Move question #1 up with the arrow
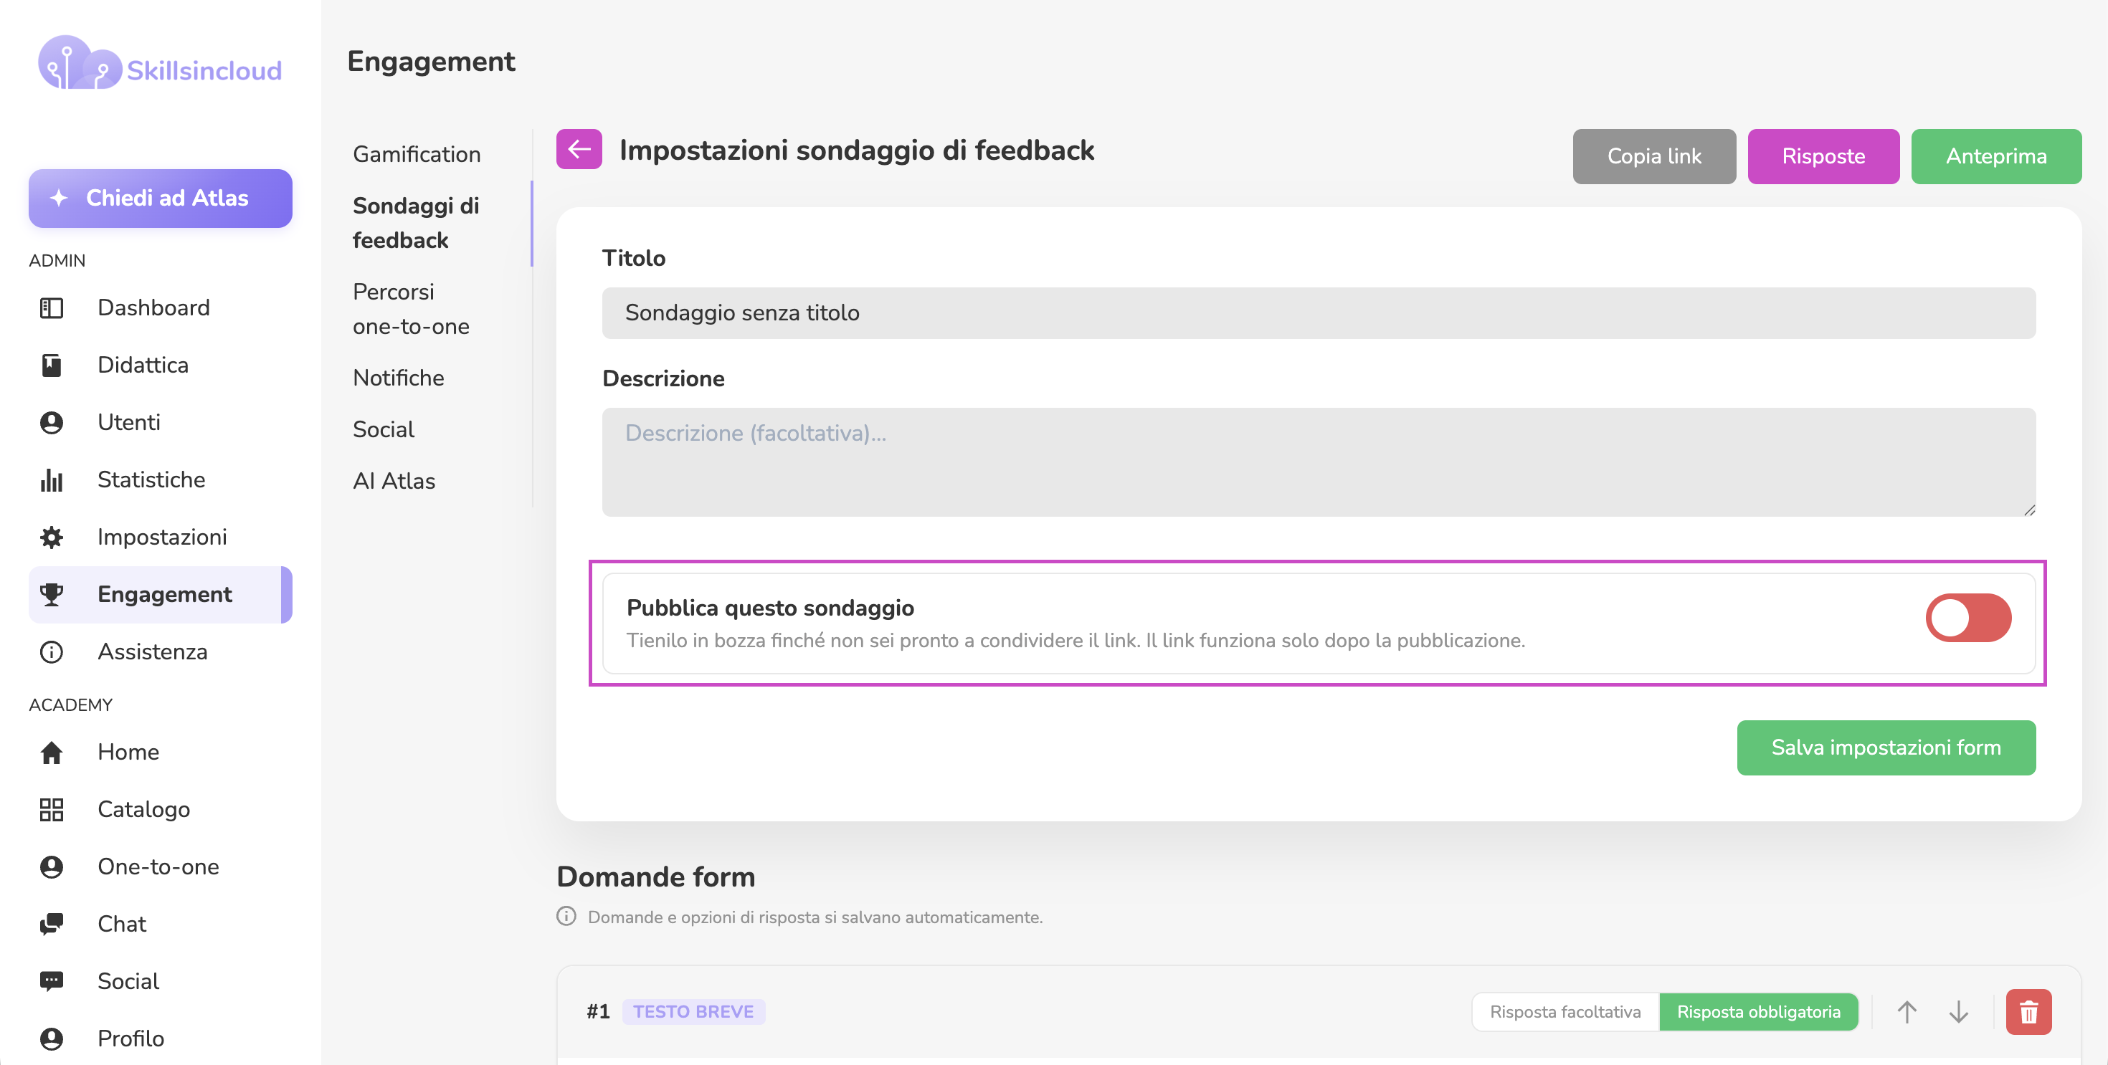Image resolution: width=2108 pixels, height=1065 pixels. (1907, 1012)
